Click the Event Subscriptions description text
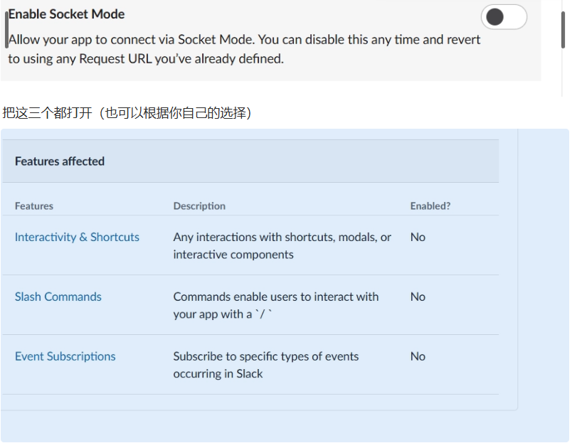This screenshot has width=582, height=448. [x=266, y=365]
